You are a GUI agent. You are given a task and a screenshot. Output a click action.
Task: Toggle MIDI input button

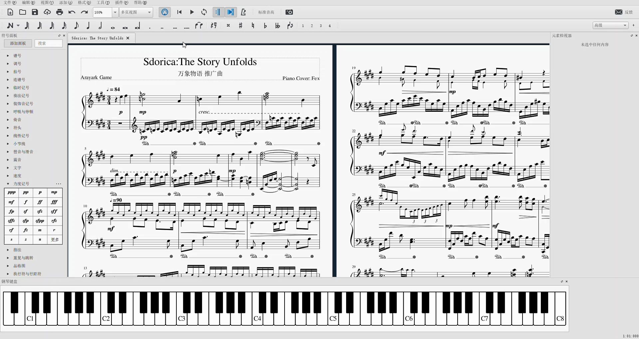pos(165,12)
